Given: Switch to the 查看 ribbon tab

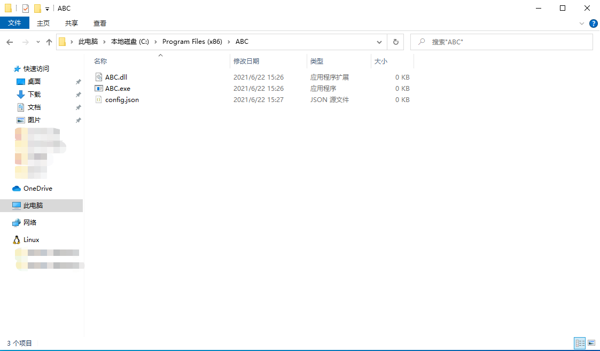Looking at the screenshot, I should pos(100,23).
